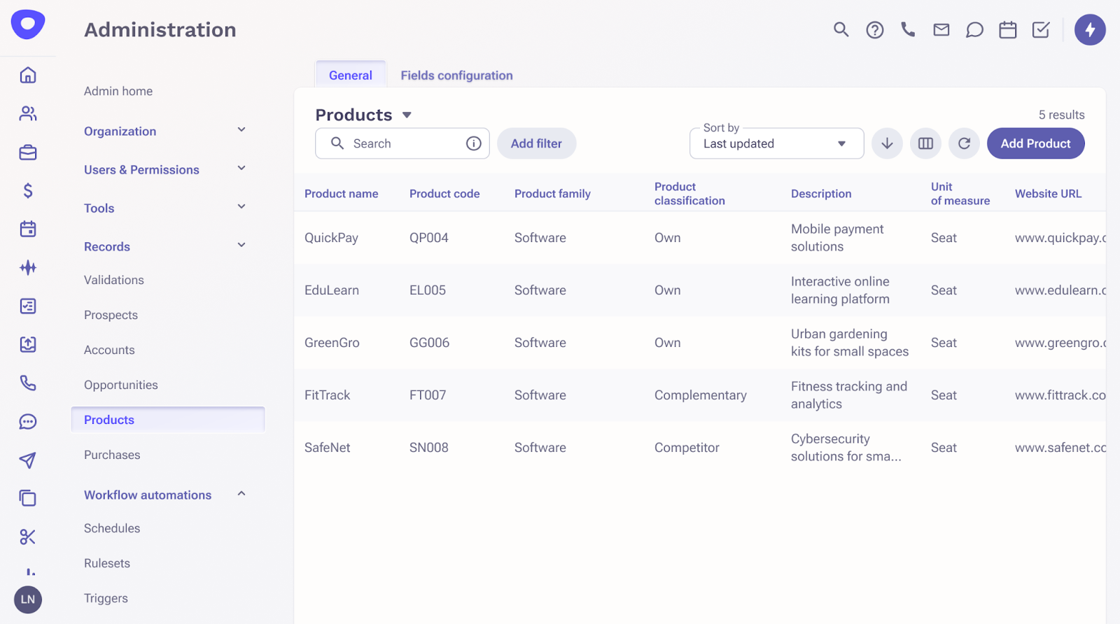Viewport: 1120px width, 624px height.
Task: Refresh the products list
Action: [x=964, y=143]
